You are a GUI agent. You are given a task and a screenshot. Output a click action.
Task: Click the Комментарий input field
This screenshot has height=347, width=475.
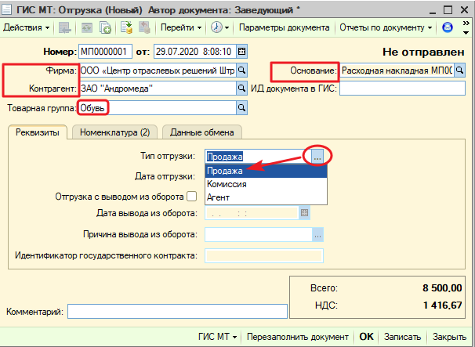click(177, 312)
